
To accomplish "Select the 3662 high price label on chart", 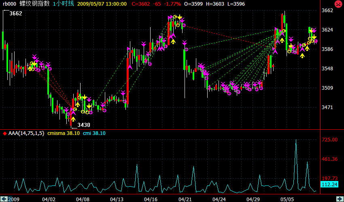I will point(16,13).
